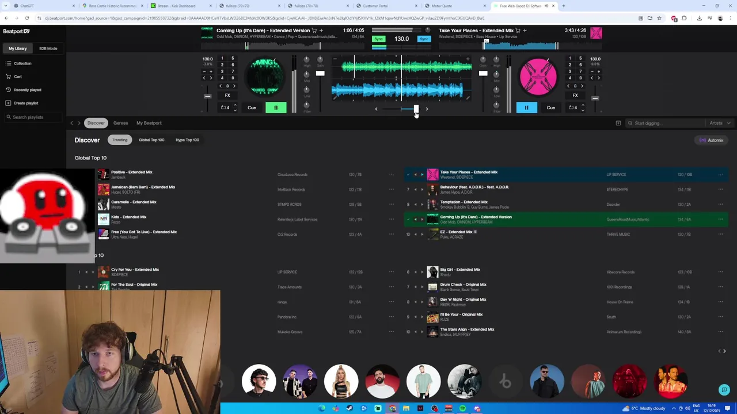The image size is (737, 414).
Task: Nudge crossfader left with the left arrow
Action: pyautogui.click(x=376, y=109)
